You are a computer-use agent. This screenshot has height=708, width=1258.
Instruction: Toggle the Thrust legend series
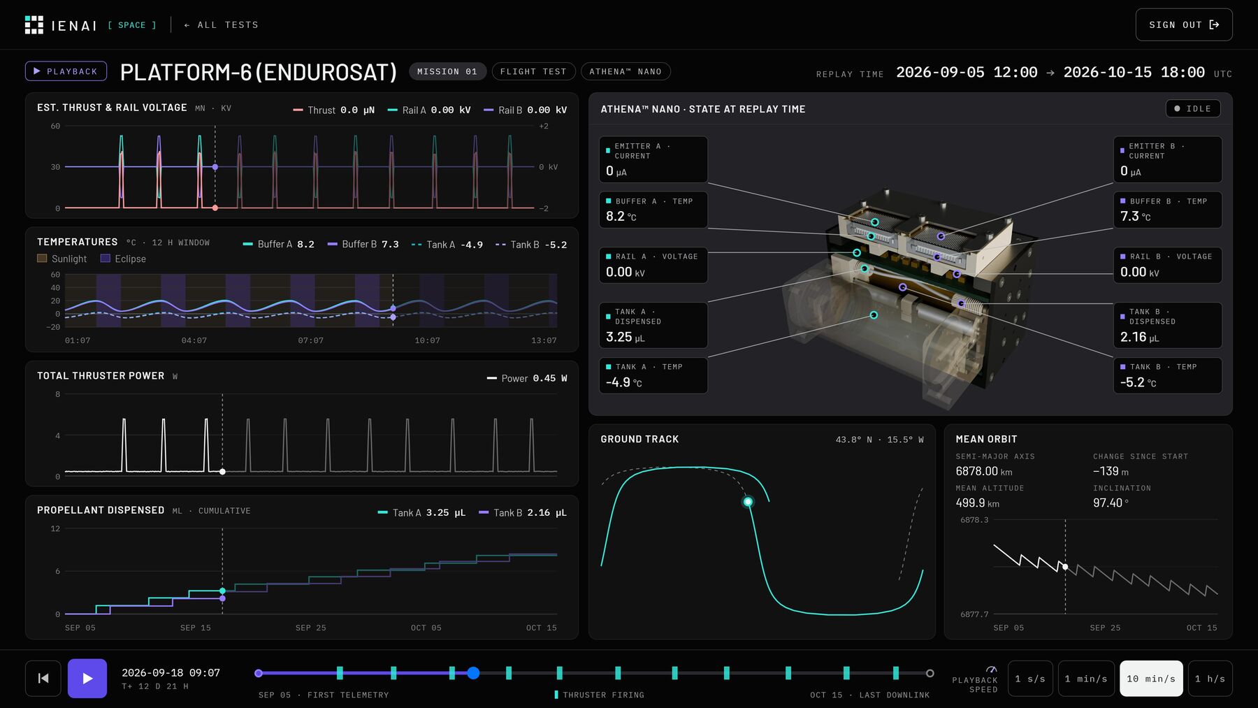[x=333, y=110]
